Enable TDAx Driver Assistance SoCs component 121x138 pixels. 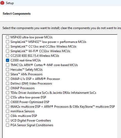pos(7,93)
